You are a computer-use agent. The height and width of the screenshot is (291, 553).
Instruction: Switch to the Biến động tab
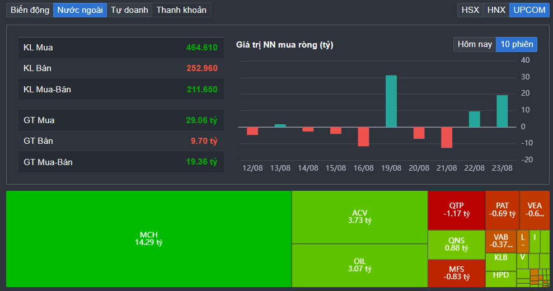pyautogui.click(x=30, y=10)
